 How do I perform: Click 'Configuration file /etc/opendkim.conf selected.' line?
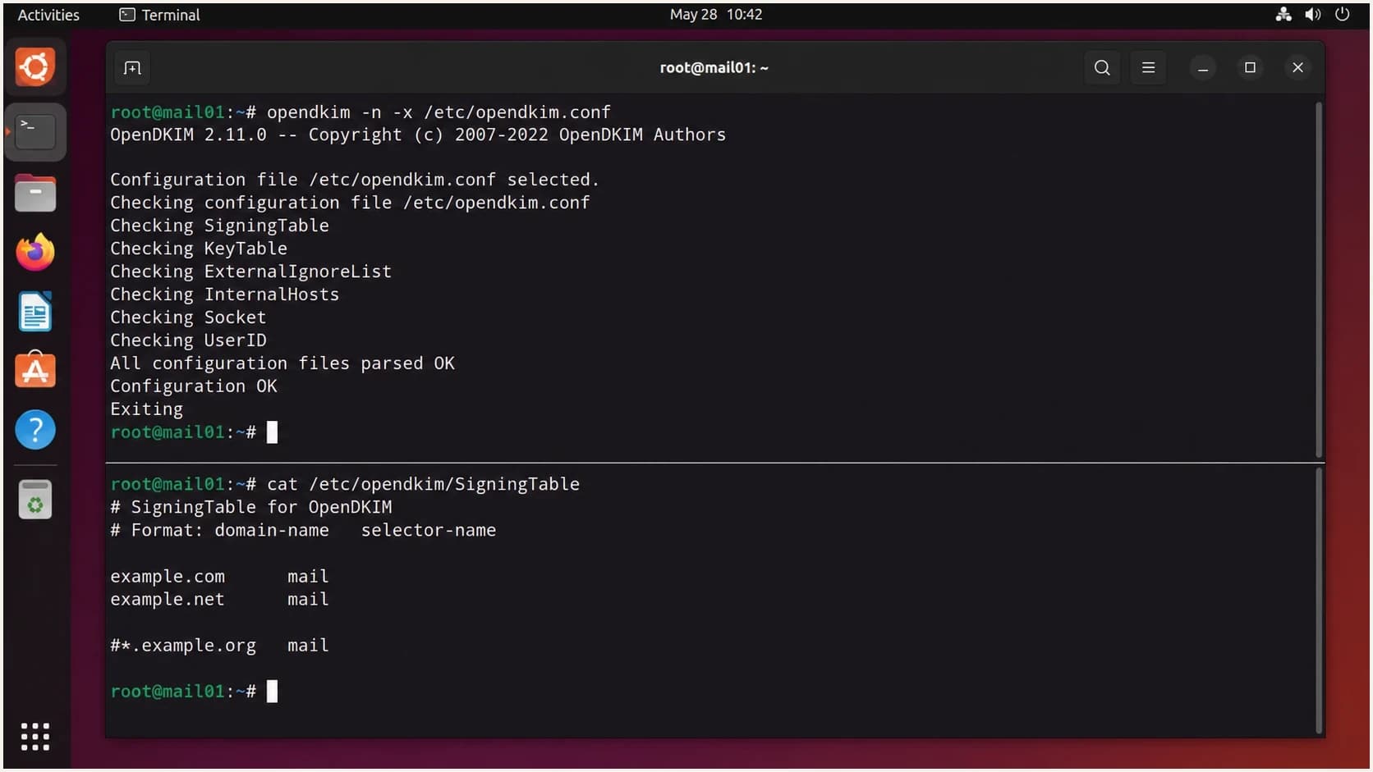355,180
